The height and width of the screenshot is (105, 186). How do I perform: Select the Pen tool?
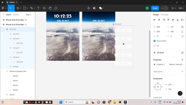click(32, 8)
